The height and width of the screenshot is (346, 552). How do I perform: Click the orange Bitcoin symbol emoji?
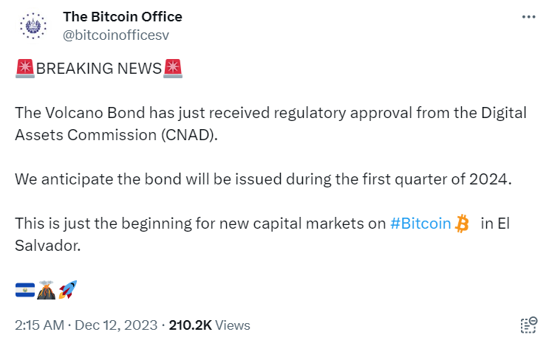tap(462, 224)
